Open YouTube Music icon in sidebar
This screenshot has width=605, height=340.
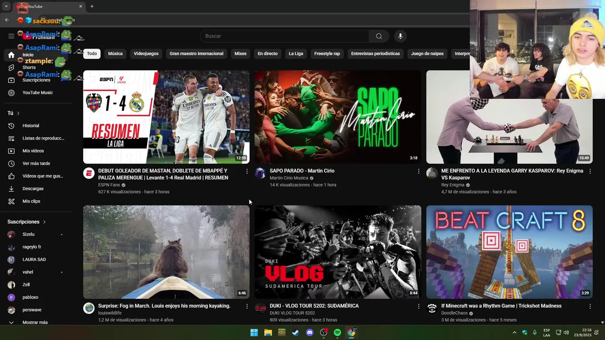[x=11, y=93]
